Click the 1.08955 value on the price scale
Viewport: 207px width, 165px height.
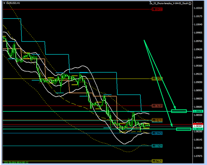point(198,90)
